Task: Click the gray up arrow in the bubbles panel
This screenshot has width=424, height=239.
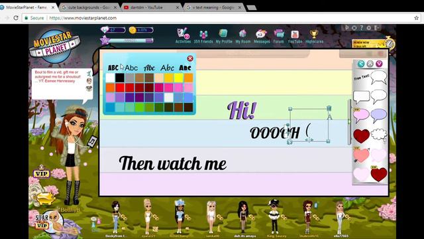Action: click(x=370, y=64)
